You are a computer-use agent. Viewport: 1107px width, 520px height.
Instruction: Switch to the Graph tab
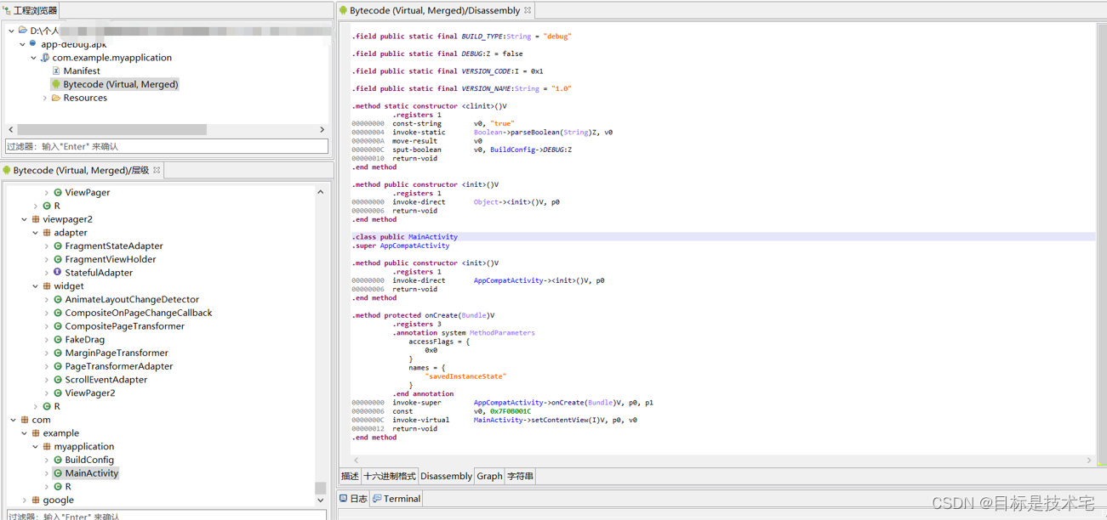click(489, 477)
